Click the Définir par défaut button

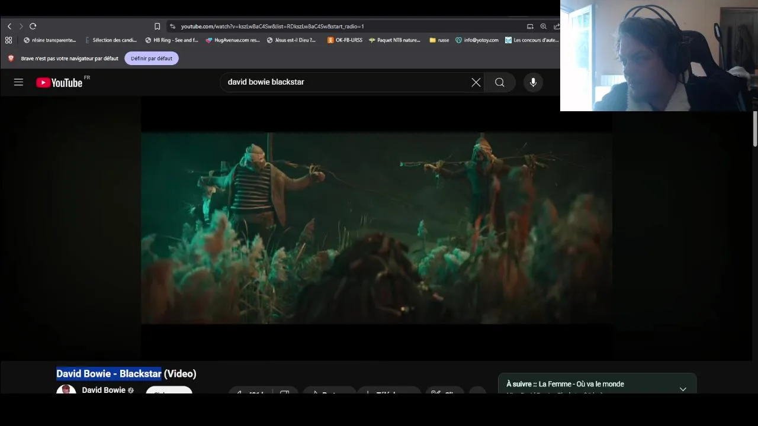(152, 58)
